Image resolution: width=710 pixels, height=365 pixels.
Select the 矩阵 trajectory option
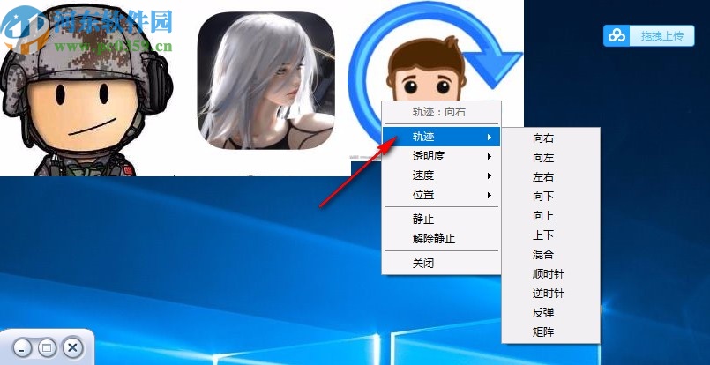pos(551,332)
